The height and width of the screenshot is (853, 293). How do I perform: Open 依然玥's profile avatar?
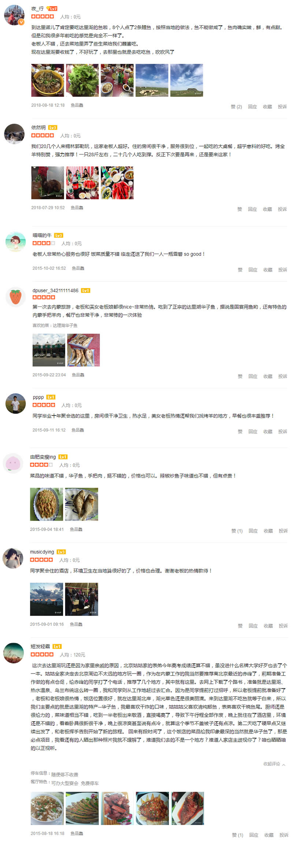[x=14, y=134]
